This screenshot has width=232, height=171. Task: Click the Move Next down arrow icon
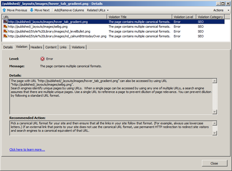pos(32,10)
